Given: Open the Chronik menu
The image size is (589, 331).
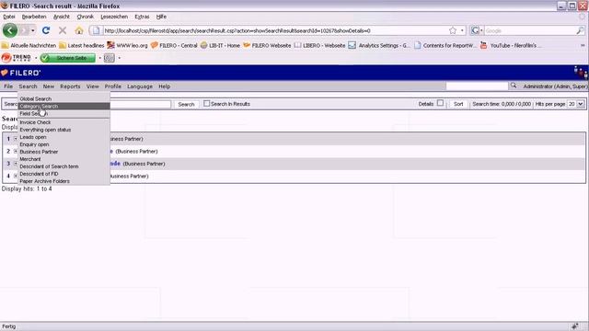Looking at the screenshot, I should [x=85, y=17].
